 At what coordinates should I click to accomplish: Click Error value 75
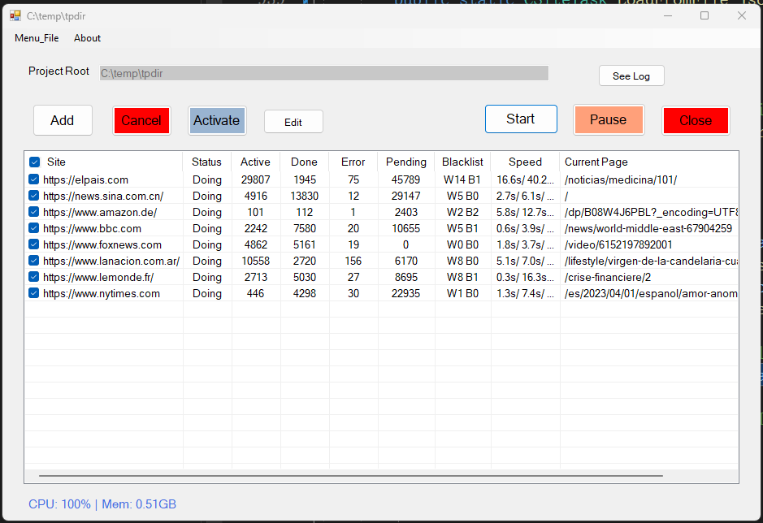pyautogui.click(x=353, y=180)
